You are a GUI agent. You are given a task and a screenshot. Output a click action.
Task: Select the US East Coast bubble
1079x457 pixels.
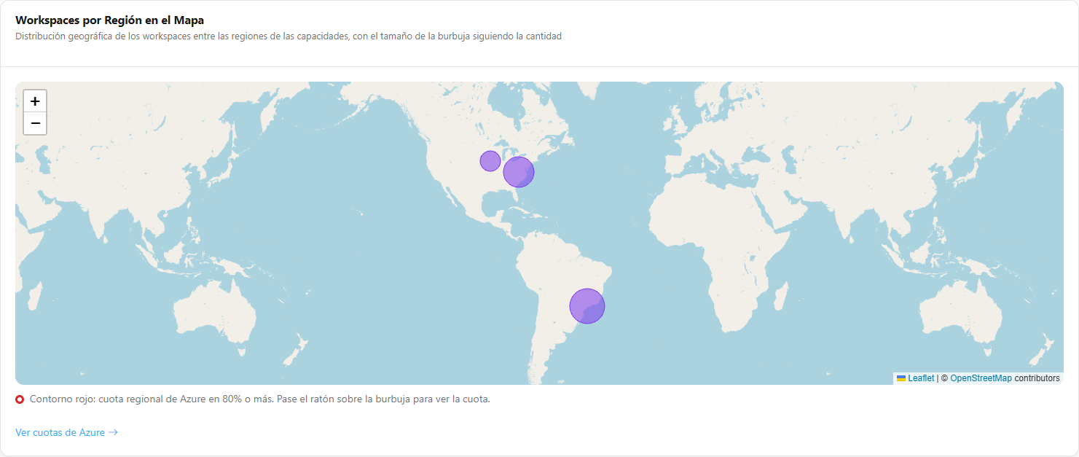click(x=519, y=172)
